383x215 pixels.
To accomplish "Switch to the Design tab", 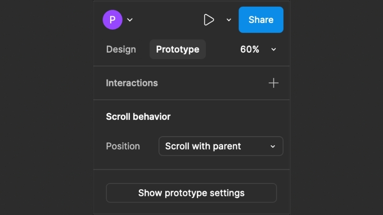I will tap(121, 49).
